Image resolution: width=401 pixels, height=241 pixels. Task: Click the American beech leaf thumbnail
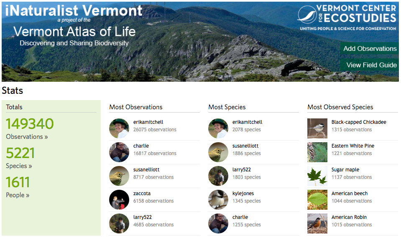[x=317, y=200]
